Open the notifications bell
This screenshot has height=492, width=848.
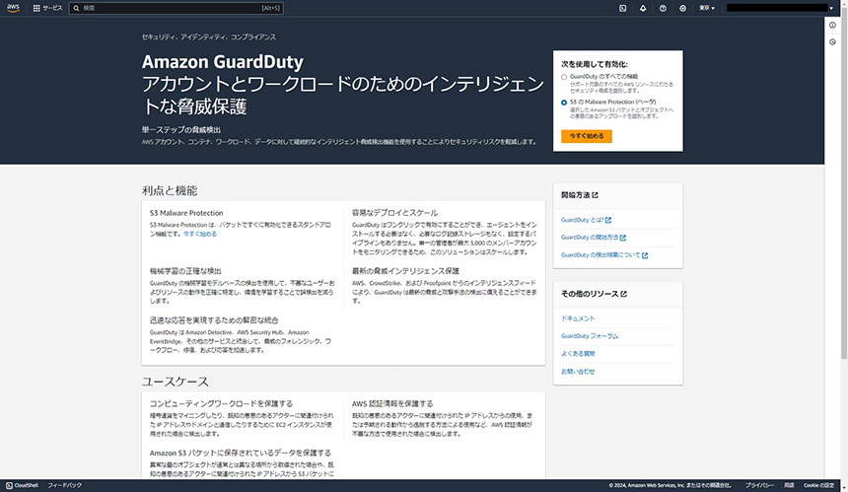click(643, 8)
